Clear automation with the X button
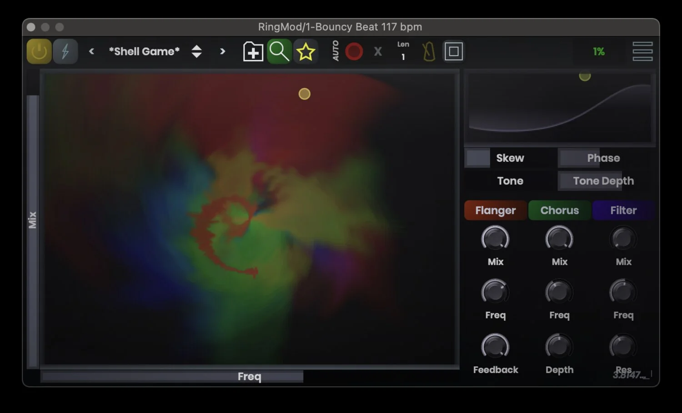This screenshot has width=682, height=413. pos(378,51)
